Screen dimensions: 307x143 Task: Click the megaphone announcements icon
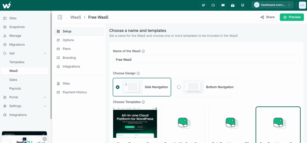(203, 5)
